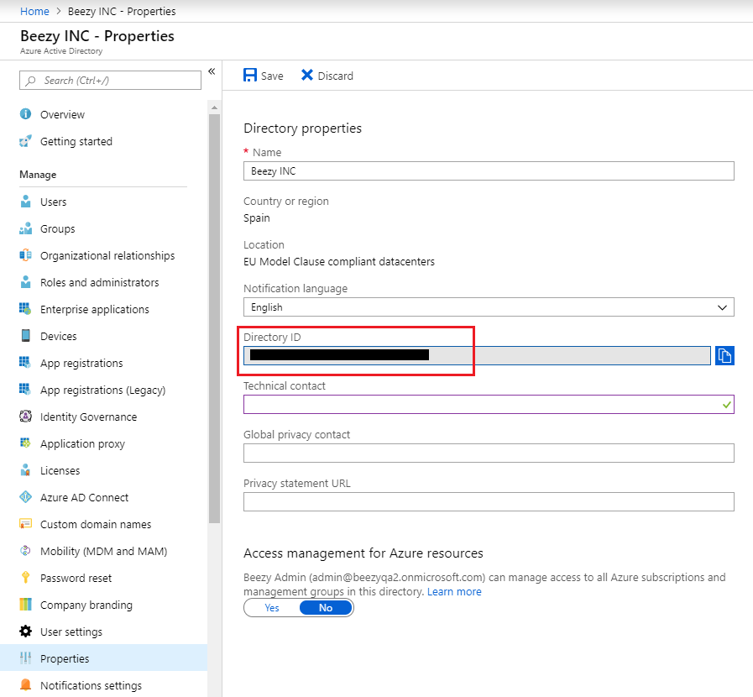Click the Getting started rocket icon
The width and height of the screenshot is (753, 697).
coord(25,141)
